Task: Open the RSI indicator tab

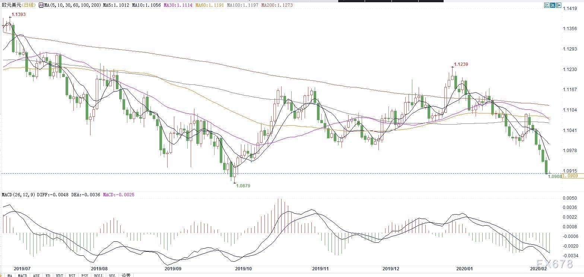Action: [72, 276]
